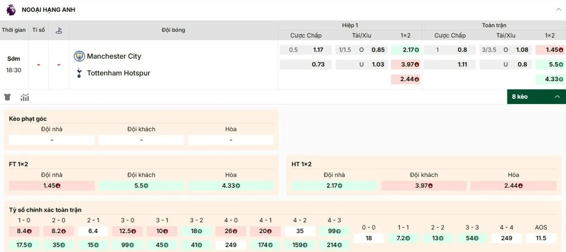Select Tottenham away win odds 5.5
The height and width of the screenshot is (252, 566).
coord(141,185)
